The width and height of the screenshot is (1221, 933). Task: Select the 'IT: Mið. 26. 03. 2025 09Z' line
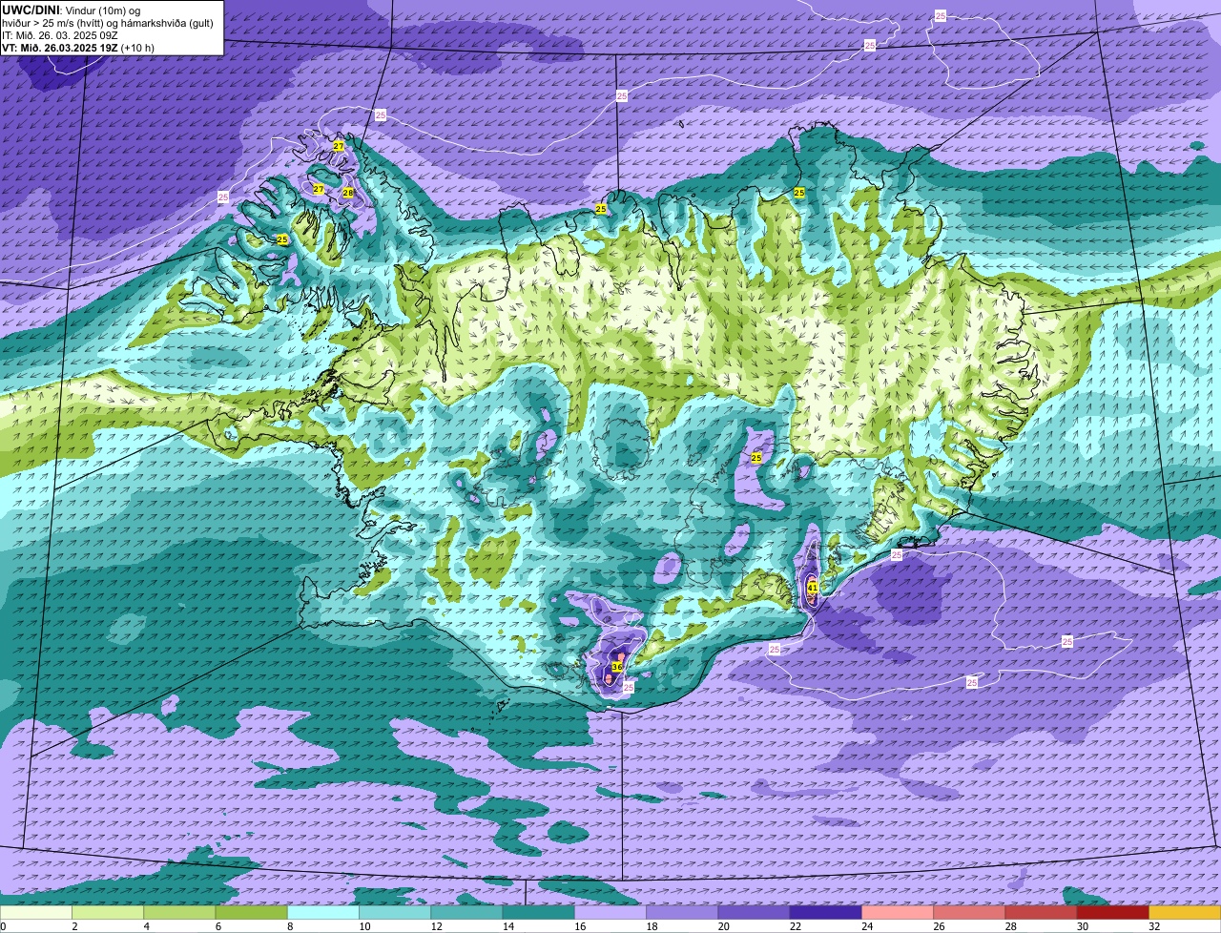(x=59, y=34)
